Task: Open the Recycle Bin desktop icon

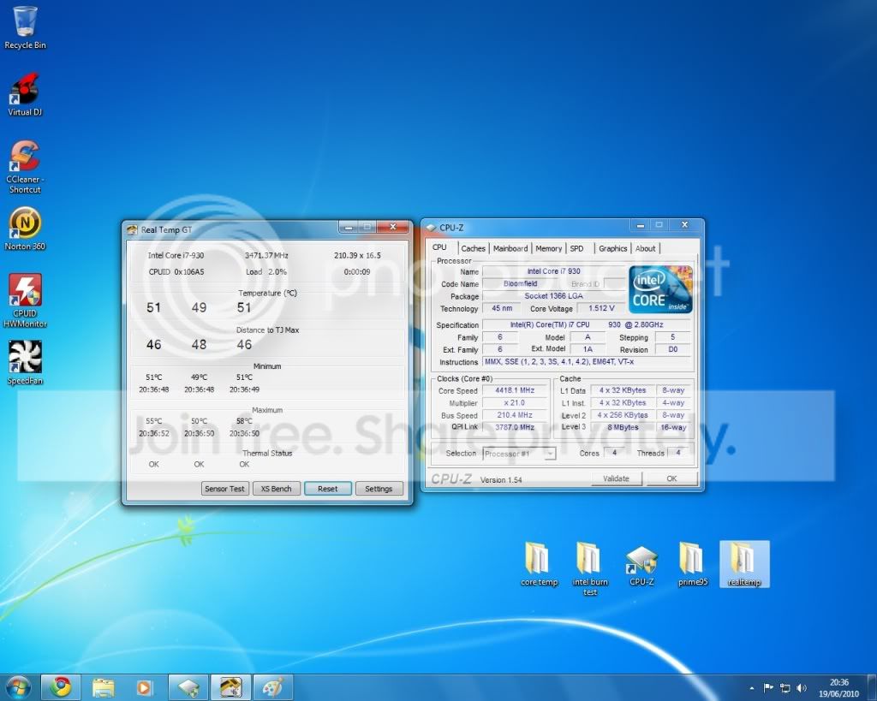Action: click(25, 28)
